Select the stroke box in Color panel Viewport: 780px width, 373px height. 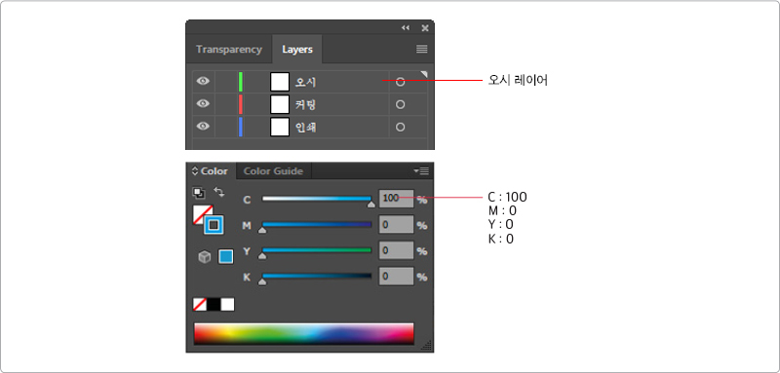(x=214, y=225)
